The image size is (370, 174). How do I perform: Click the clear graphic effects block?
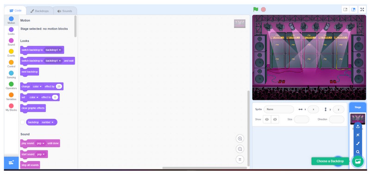coord(33,108)
